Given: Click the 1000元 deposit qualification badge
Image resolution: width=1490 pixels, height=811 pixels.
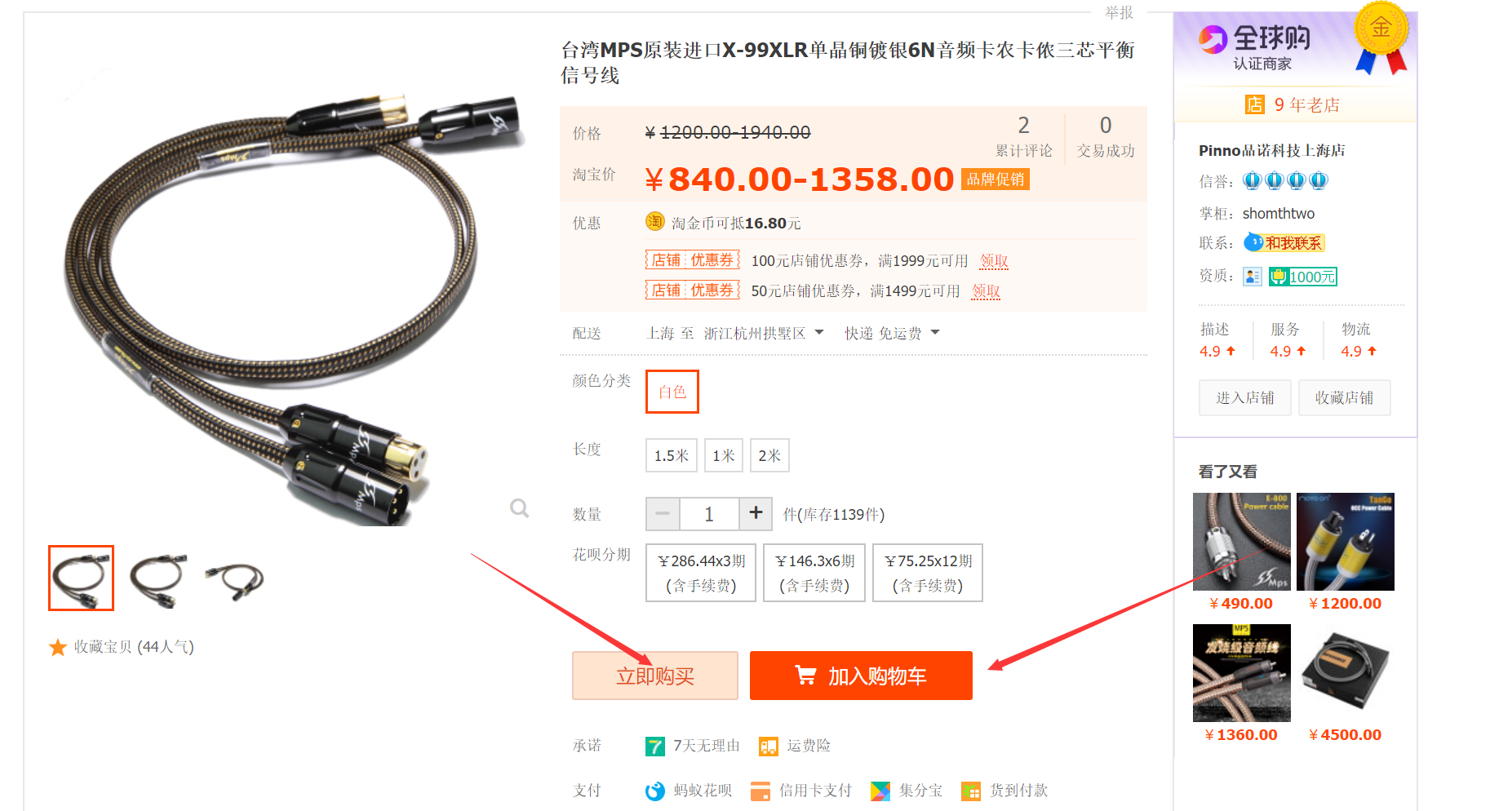Looking at the screenshot, I should [x=1303, y=277].
